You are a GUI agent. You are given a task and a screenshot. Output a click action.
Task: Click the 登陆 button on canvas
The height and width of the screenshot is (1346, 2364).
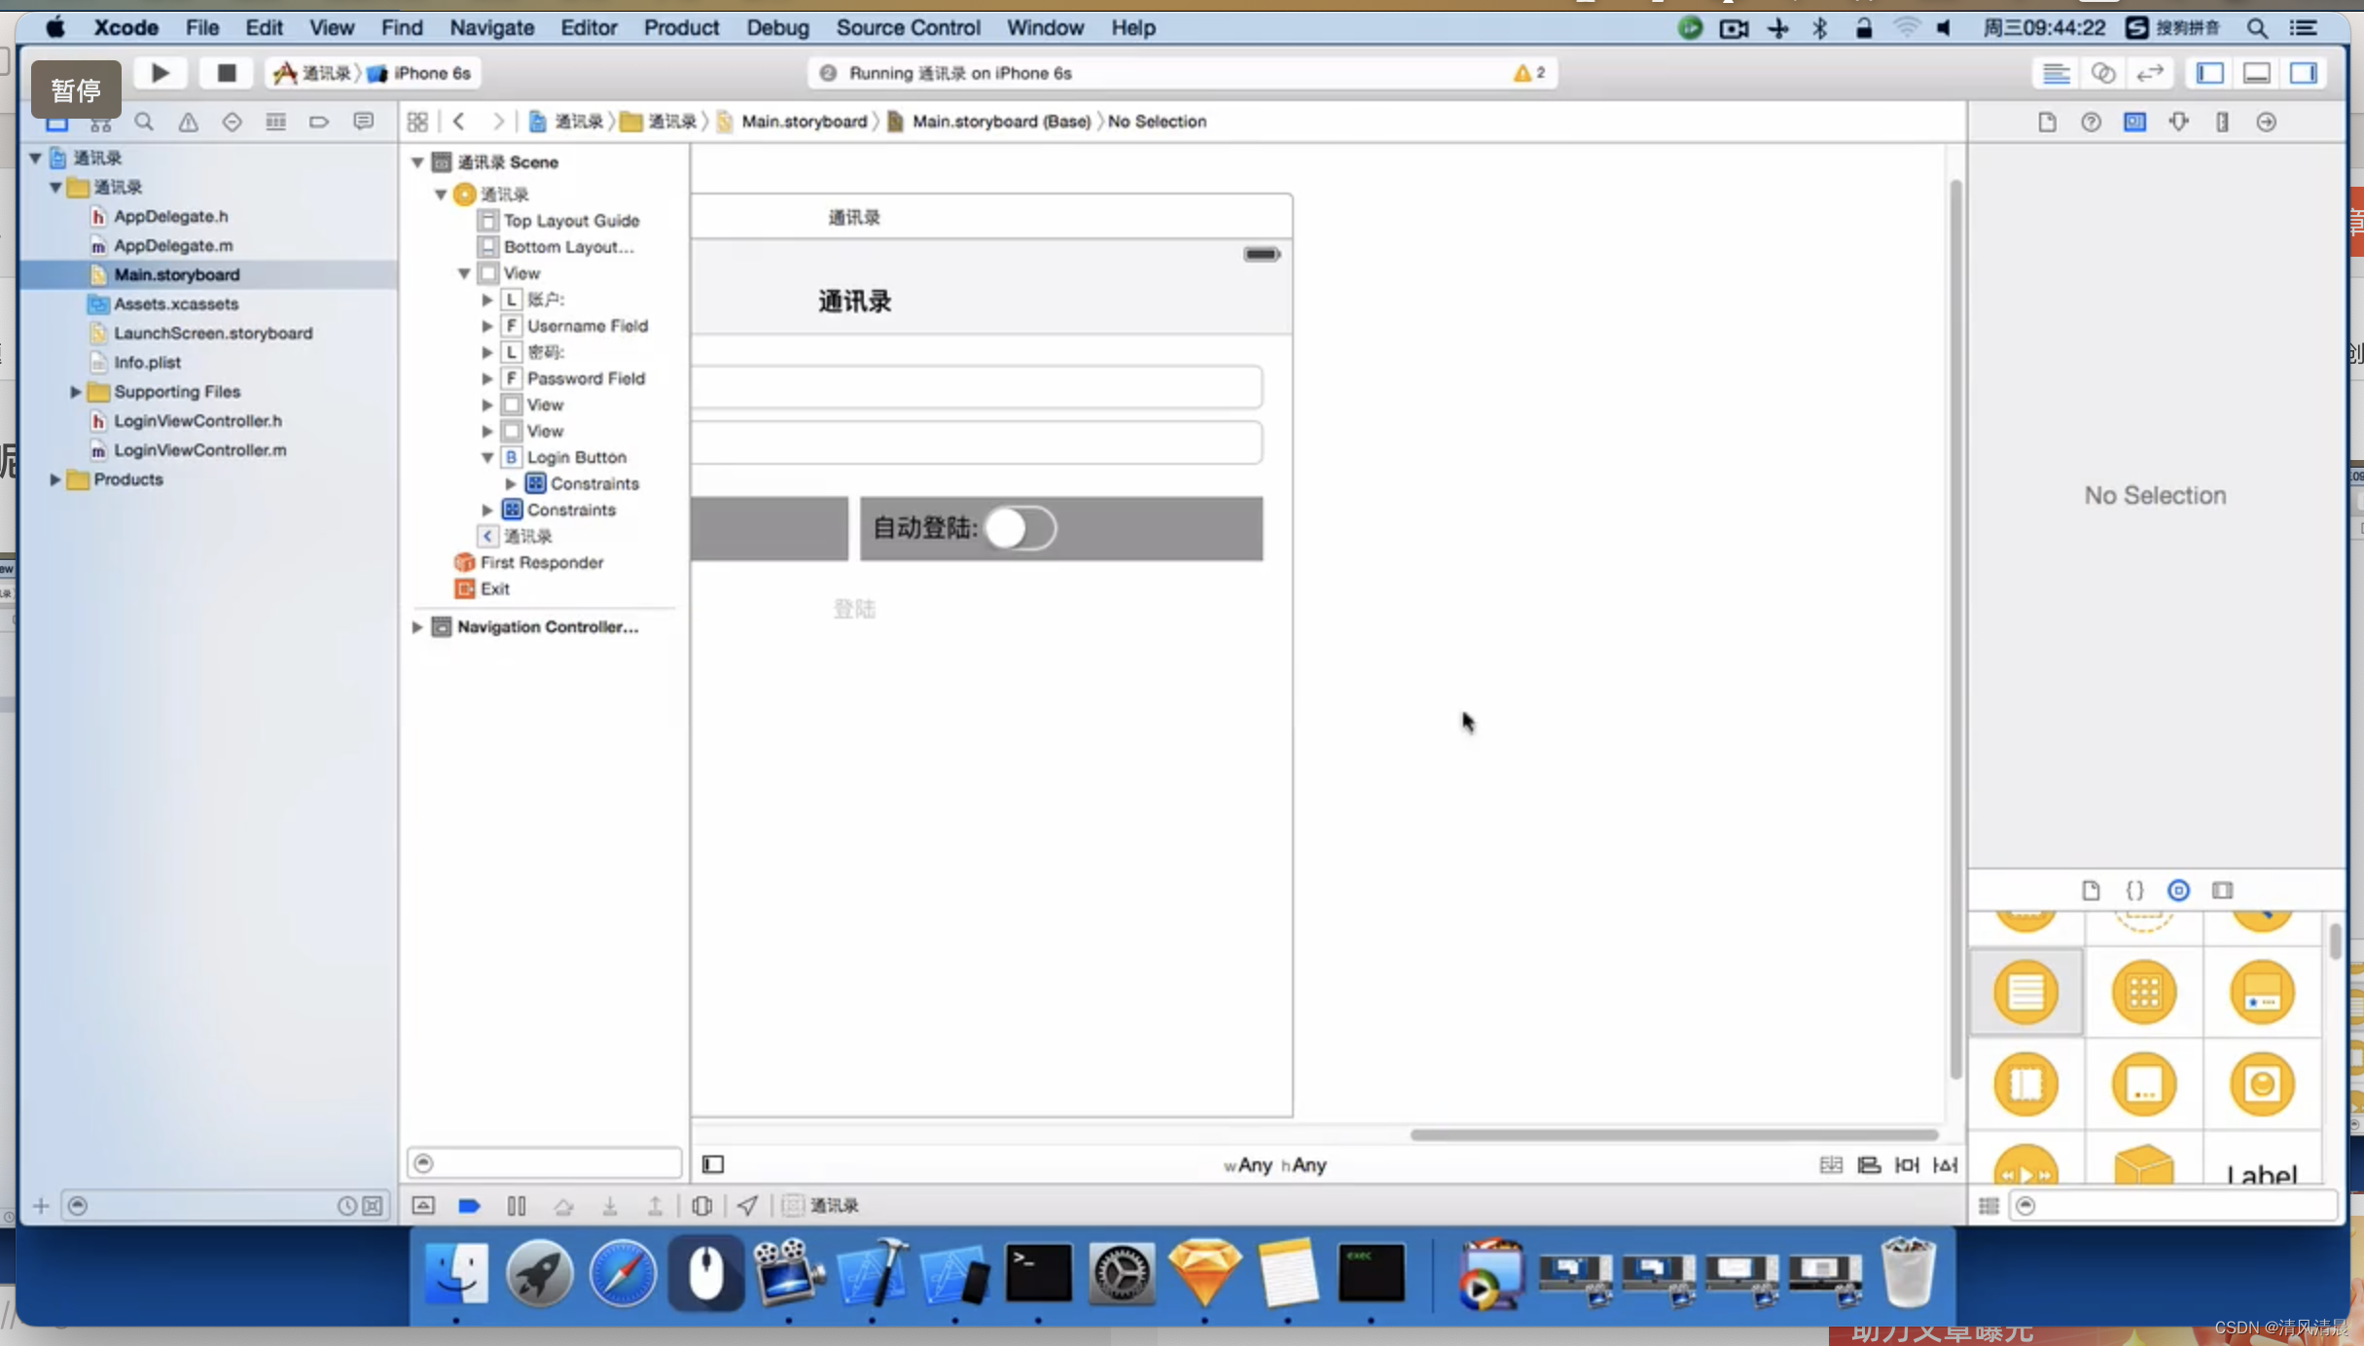(x=854, y=609)
